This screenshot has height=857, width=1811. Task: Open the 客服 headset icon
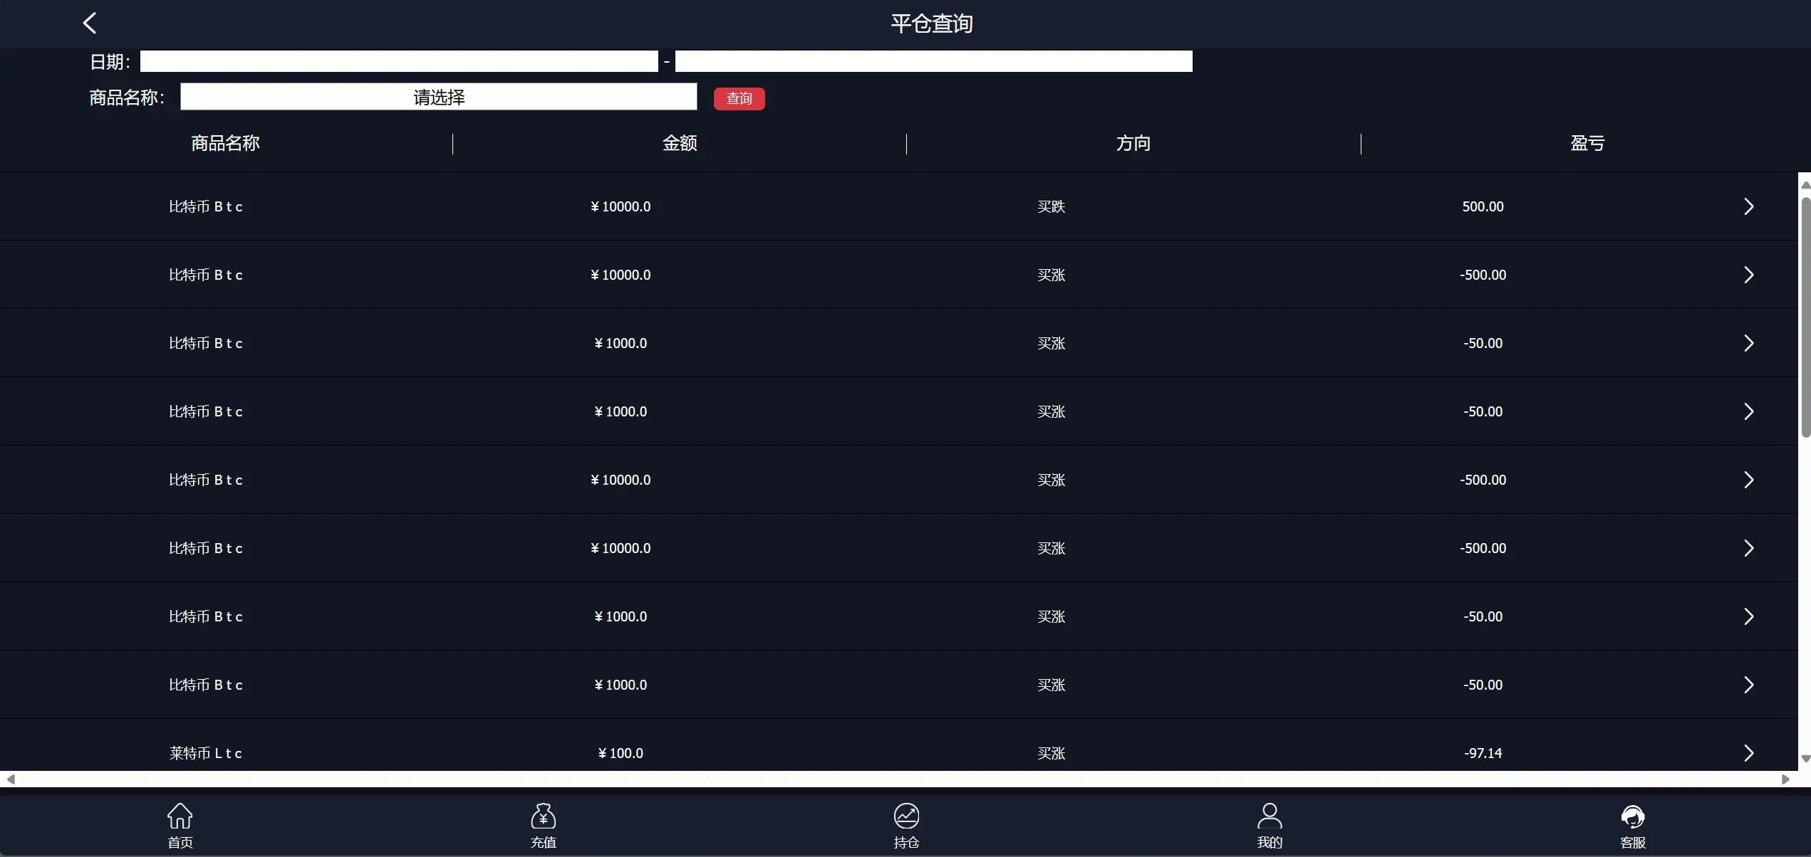[1632, 817]
